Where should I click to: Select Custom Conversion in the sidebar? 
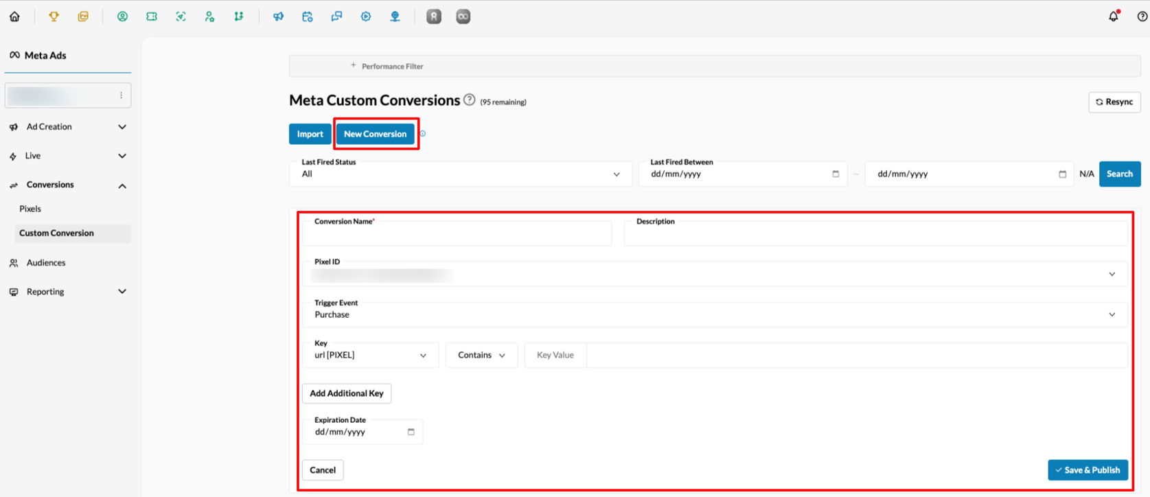click(73, 233)
